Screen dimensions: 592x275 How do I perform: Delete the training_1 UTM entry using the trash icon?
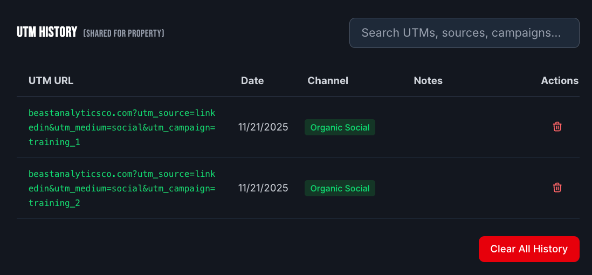point(557,127)
